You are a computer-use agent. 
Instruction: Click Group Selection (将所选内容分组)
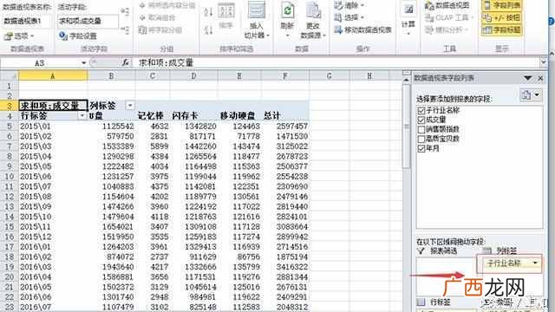click(167, 5)
